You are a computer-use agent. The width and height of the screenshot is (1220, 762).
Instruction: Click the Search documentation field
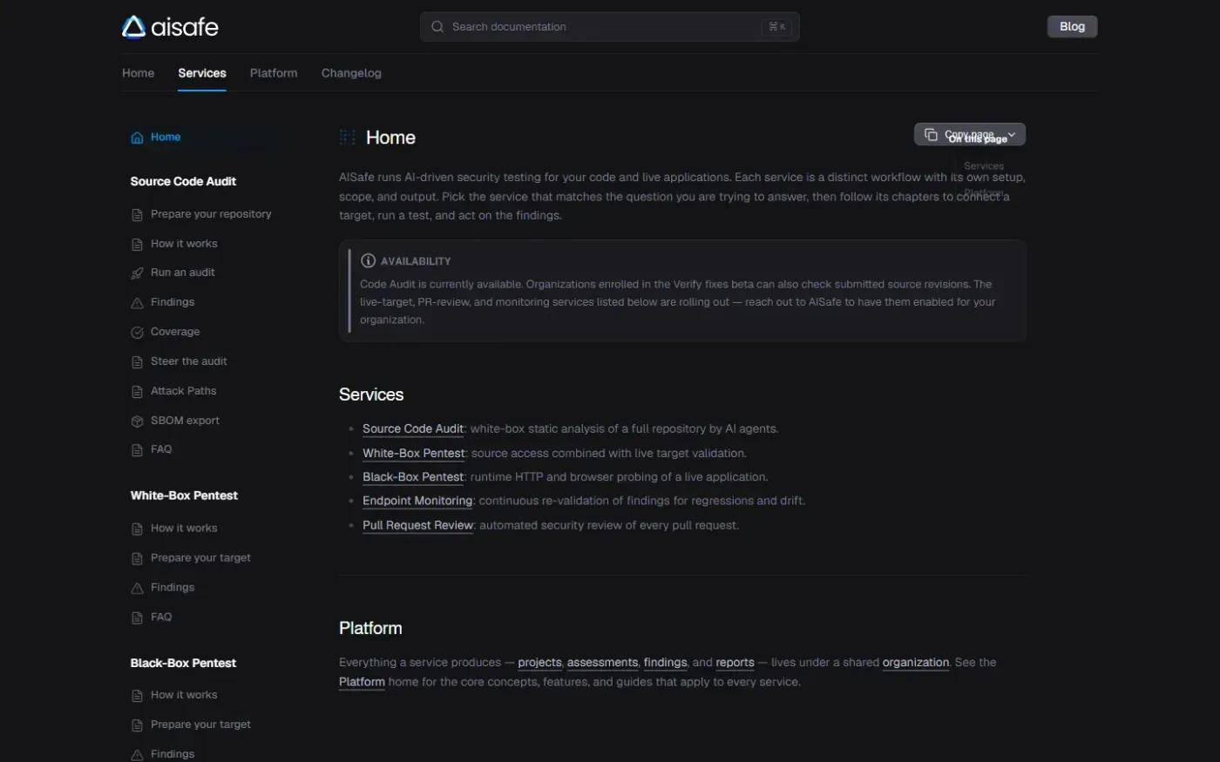pyautogui.click(x=609, y=27)
